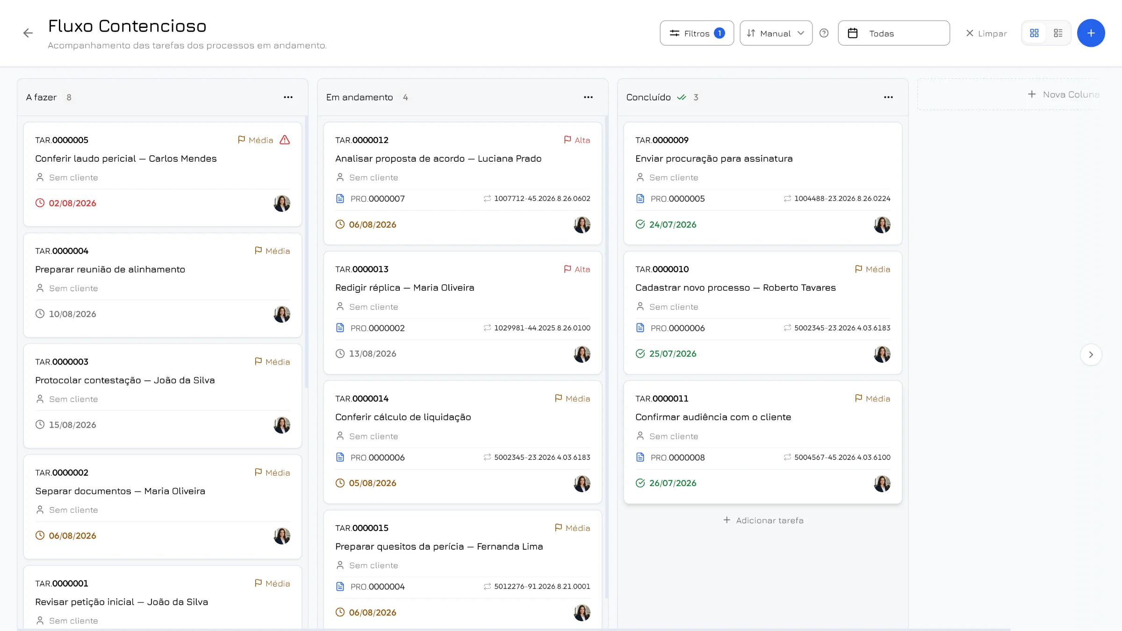Open the Em andamento column options menu
The height and width of the screenshot is (631, 1122).
pyautogui.click(x=588, y=97)
